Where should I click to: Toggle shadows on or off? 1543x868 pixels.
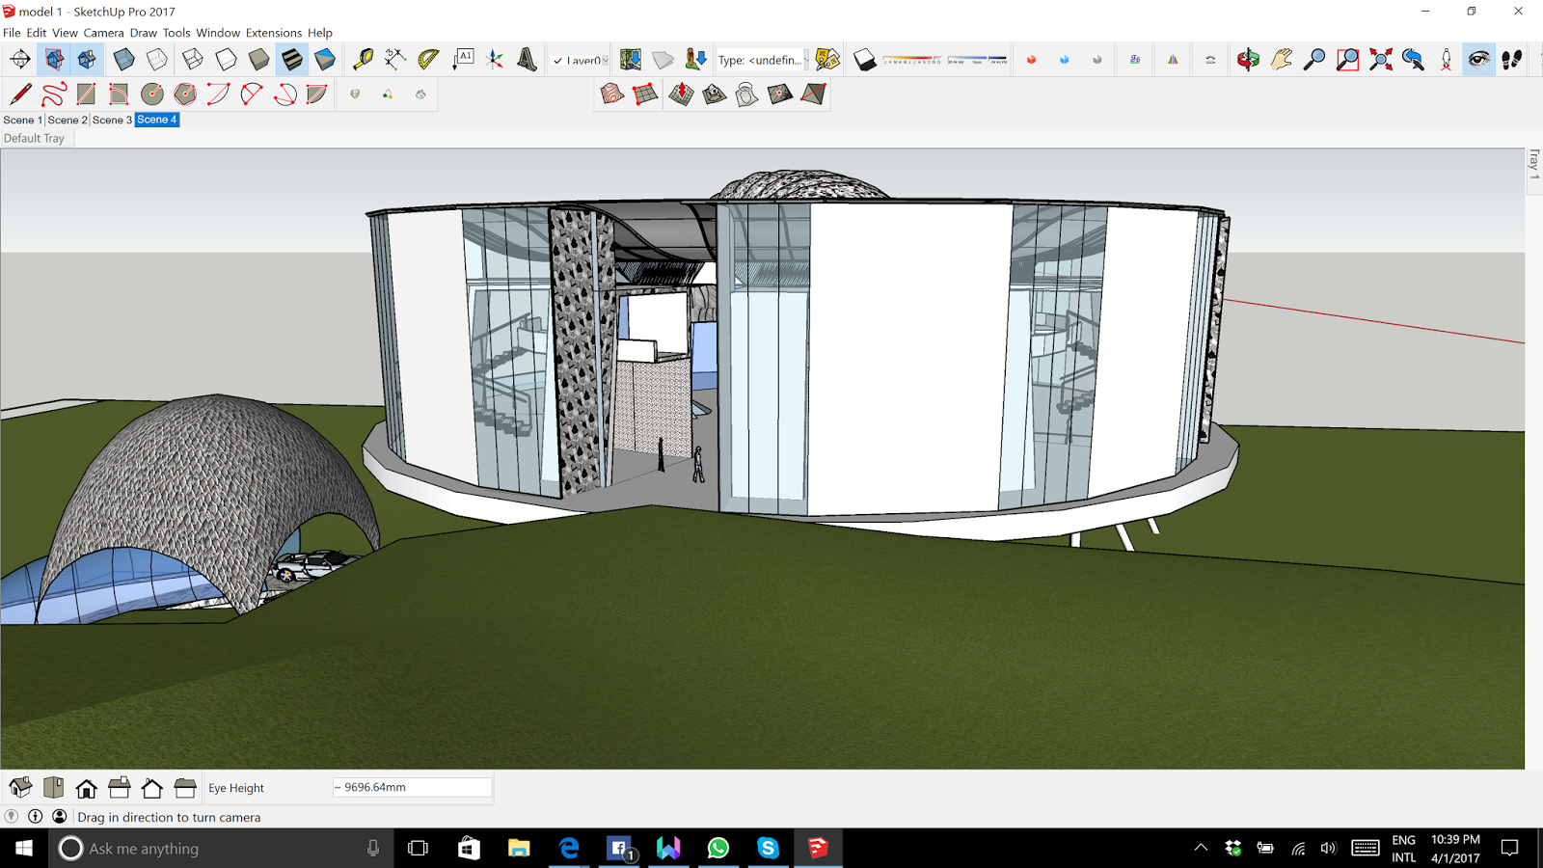pyautogui.click(x=864, y=59)
